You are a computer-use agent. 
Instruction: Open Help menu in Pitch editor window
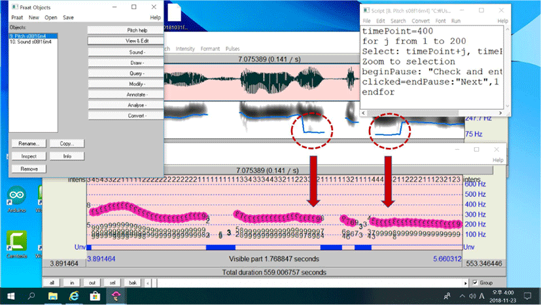click(x=498, y=160)
